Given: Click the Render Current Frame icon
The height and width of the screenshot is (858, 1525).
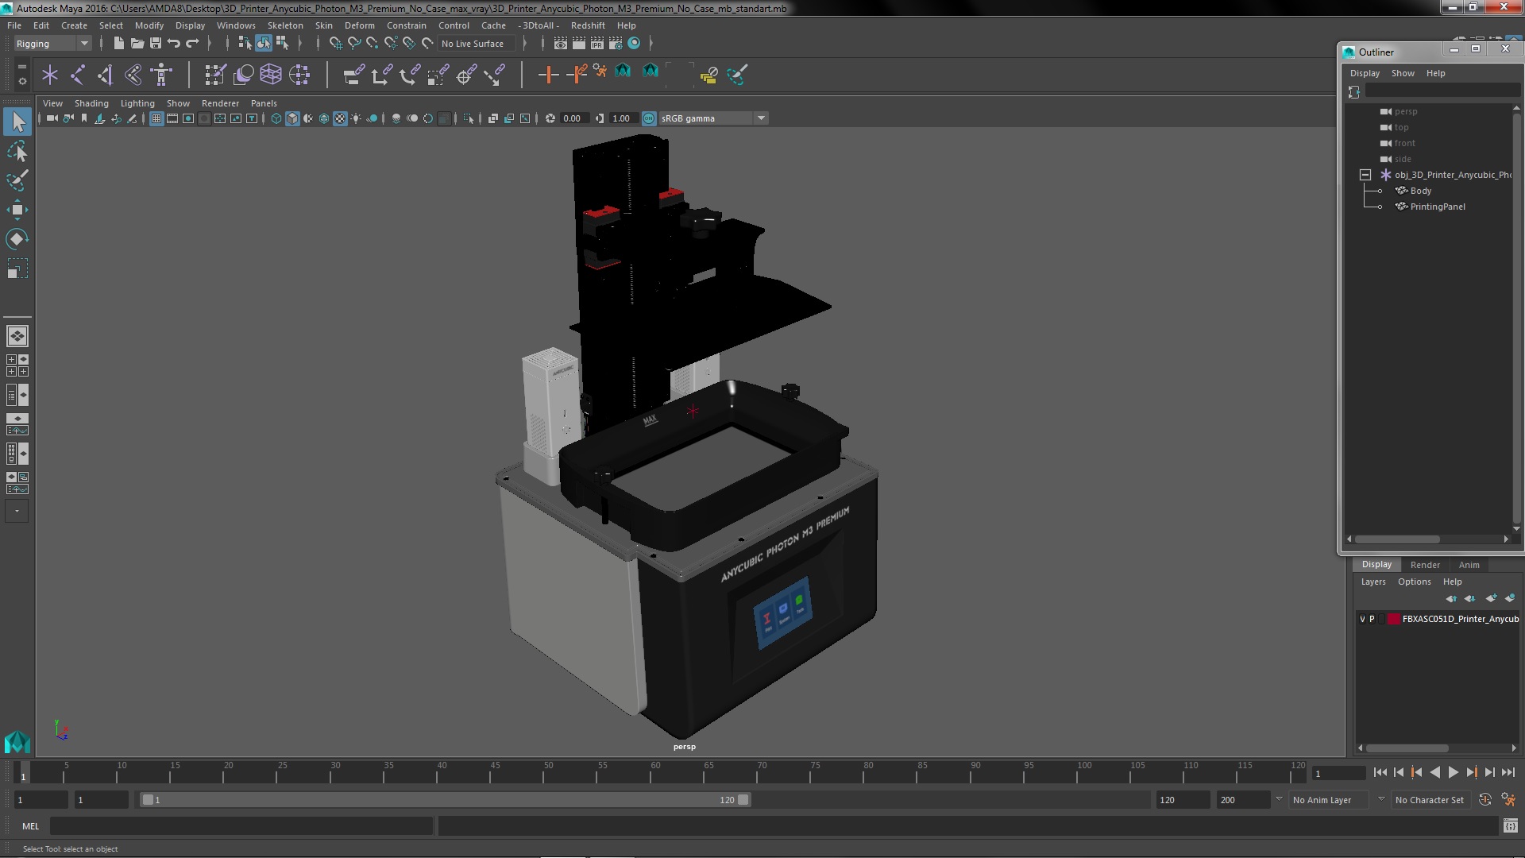Looking at the screenshot, I should pos(579,44).
